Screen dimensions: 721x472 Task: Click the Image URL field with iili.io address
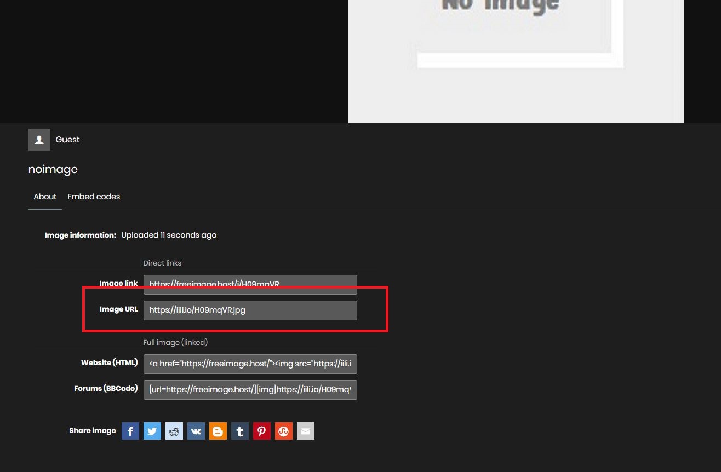(250, 310)
